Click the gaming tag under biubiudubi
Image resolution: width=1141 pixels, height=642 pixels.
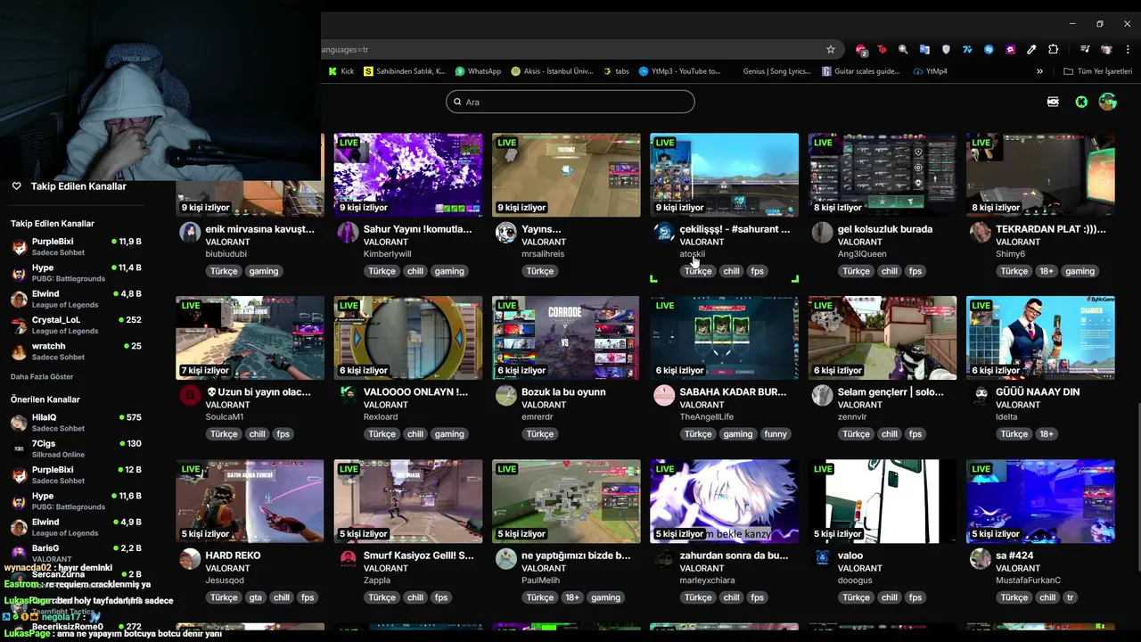tap(264, 271)
